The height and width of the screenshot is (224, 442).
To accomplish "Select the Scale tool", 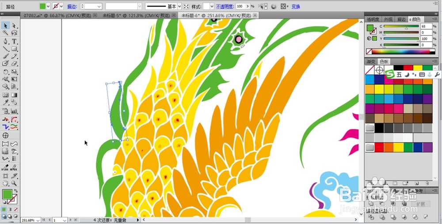I will tap(15, 72).
